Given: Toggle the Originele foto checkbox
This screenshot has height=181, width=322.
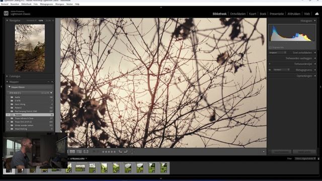Looking at the screenshot, I should click(270, 47).
